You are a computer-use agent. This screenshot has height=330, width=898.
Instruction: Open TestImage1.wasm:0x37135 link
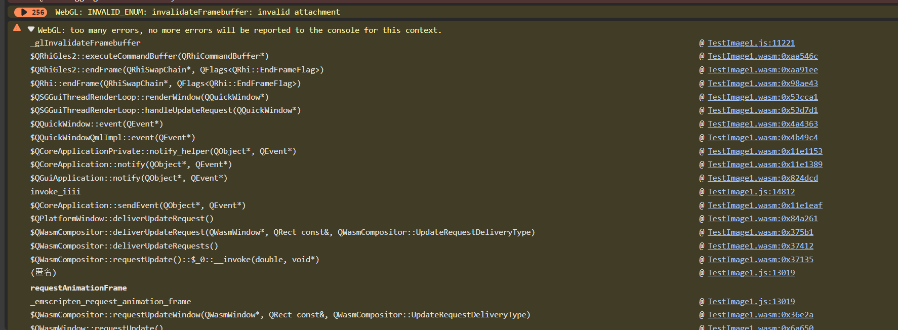760,260
